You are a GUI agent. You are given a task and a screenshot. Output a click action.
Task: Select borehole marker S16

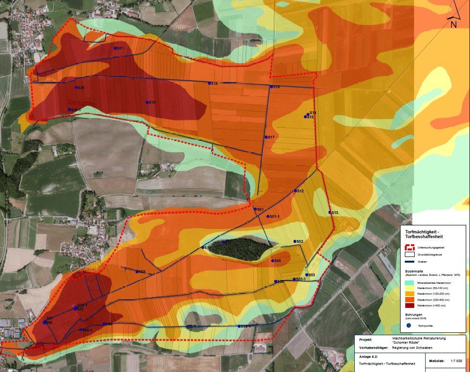[271, 86]
